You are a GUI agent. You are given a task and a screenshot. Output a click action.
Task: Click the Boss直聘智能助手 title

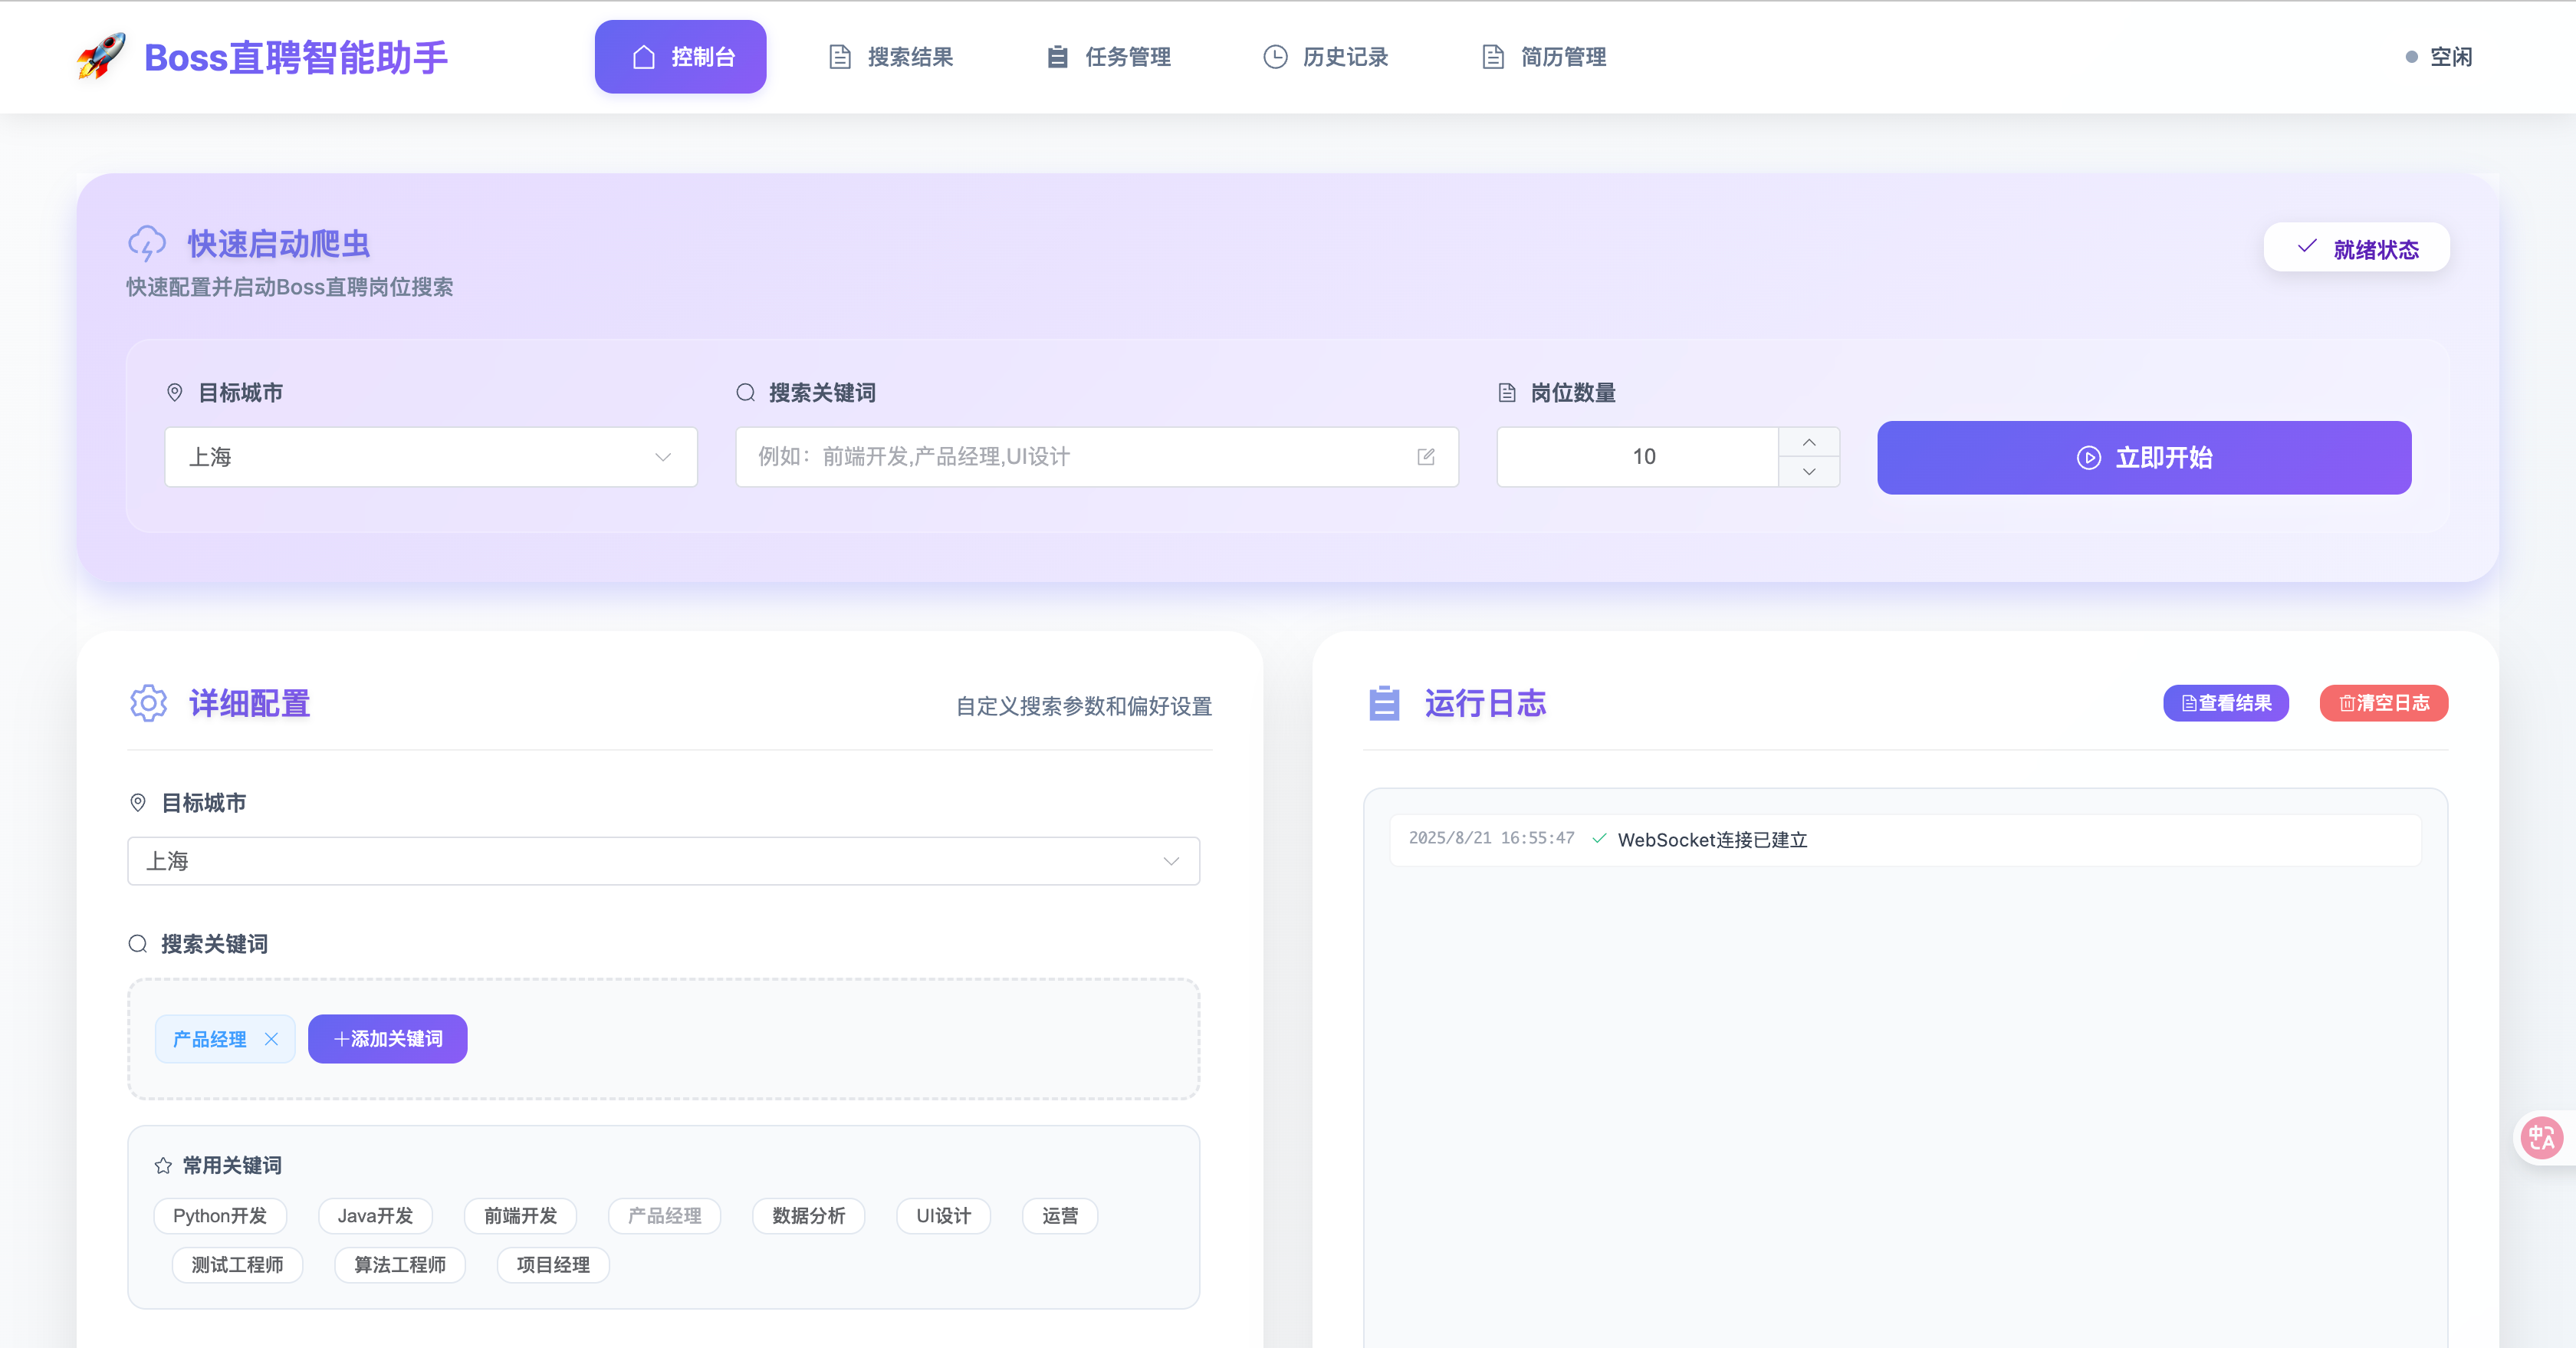click(296, 57)
